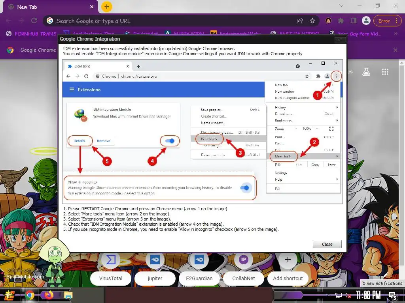Click the Windows Start button on the taskbar

point(9,295)
